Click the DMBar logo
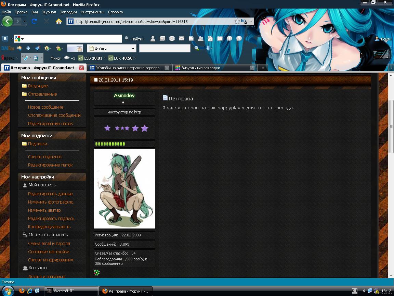 [x=8, y=48]
